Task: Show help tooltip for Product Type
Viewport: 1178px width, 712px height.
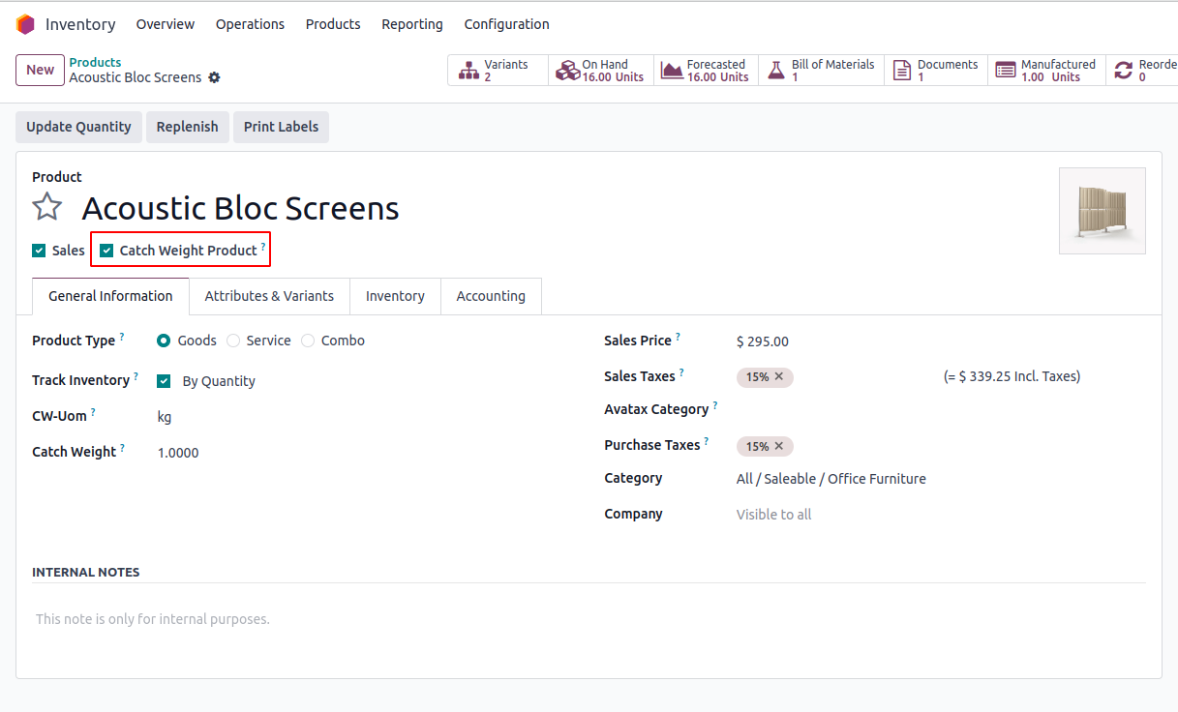Action: pos(122,337)
